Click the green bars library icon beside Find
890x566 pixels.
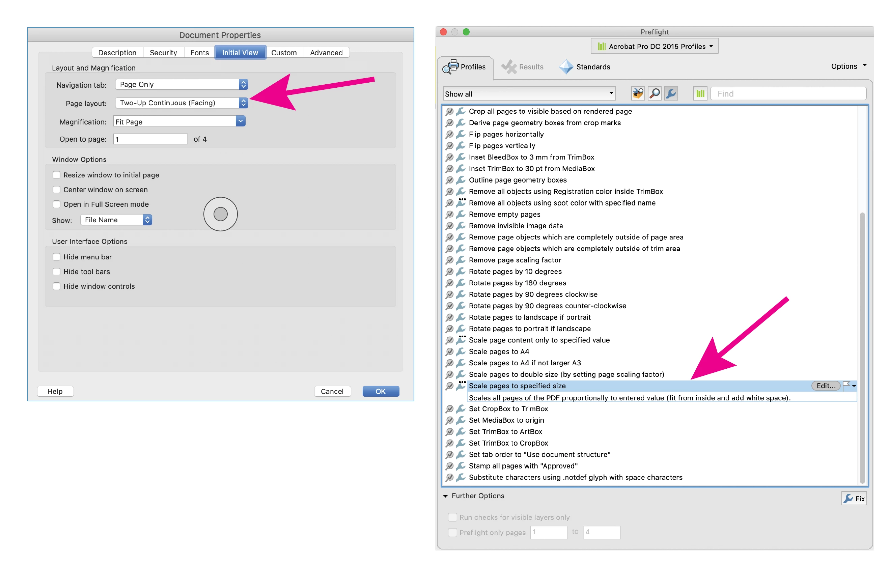(700, 94)
